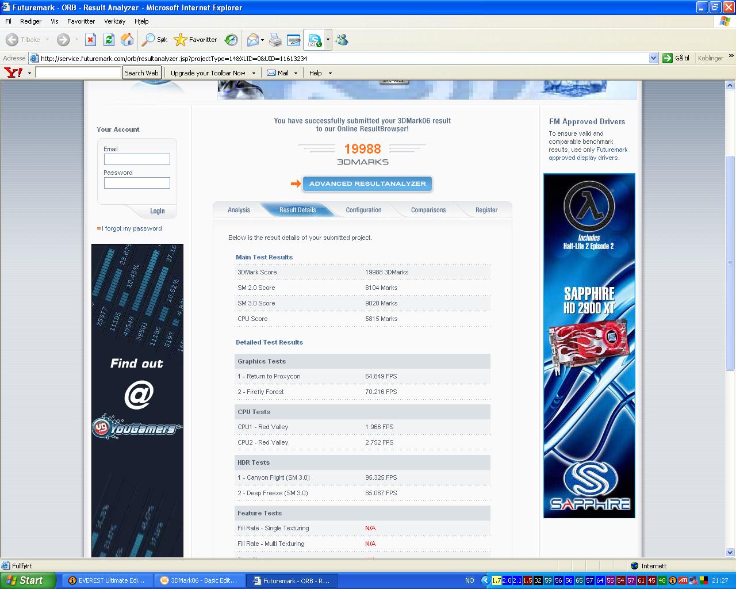Stop loading with the red X icon
Viewport: 736px width, 589px height.
point(90,40)
